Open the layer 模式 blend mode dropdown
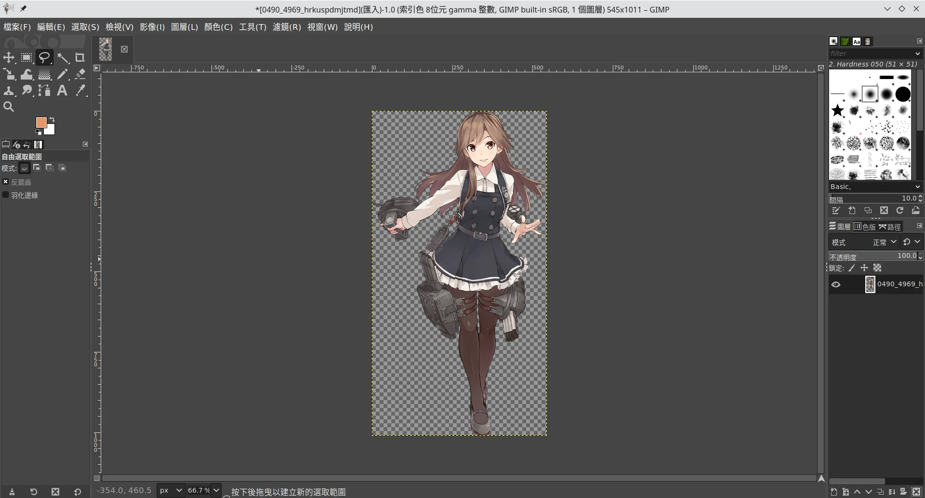 pos(884,242)
